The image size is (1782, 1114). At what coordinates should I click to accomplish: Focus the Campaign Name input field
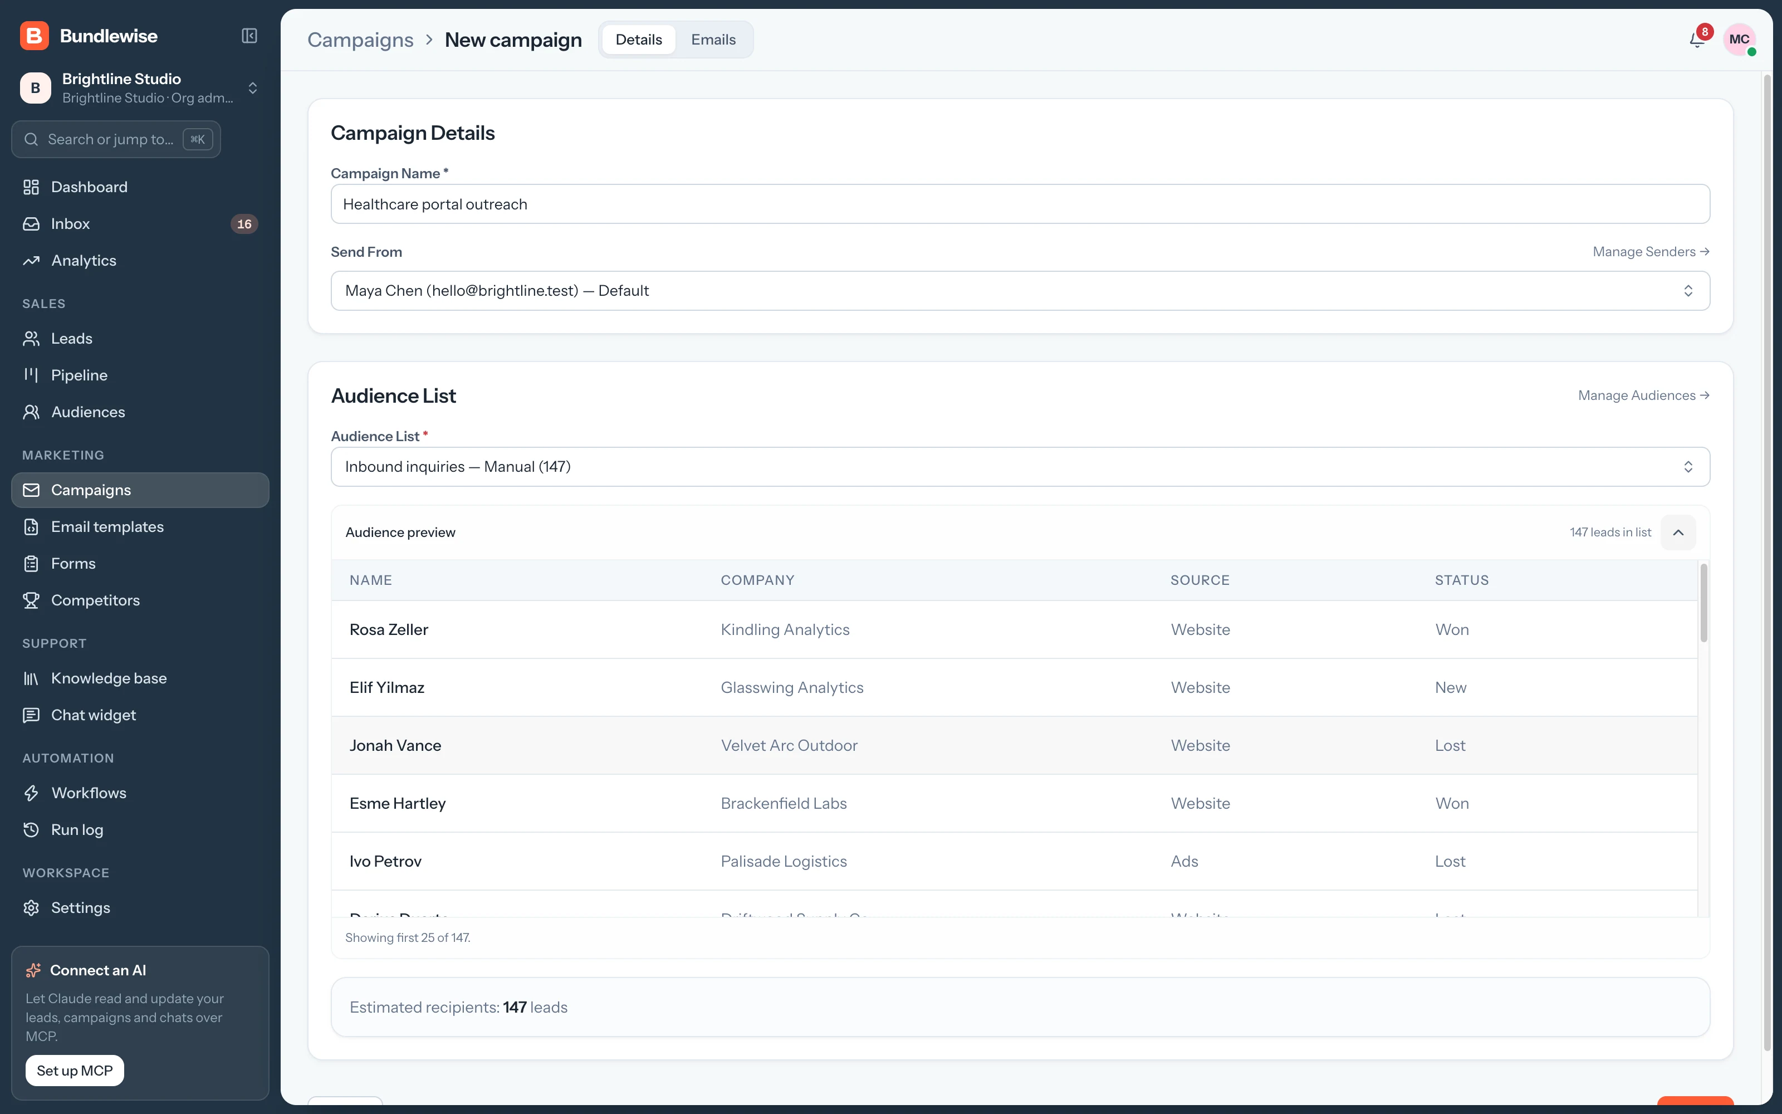click(x=1020, y=204)
